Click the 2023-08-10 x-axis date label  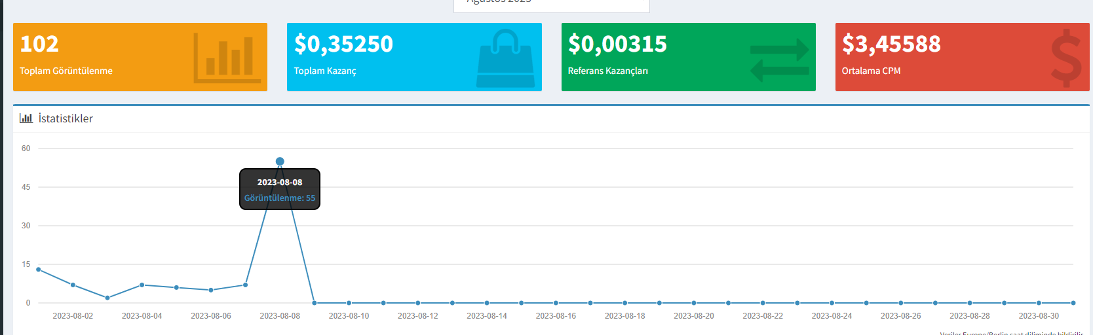[x=349, y=316]
